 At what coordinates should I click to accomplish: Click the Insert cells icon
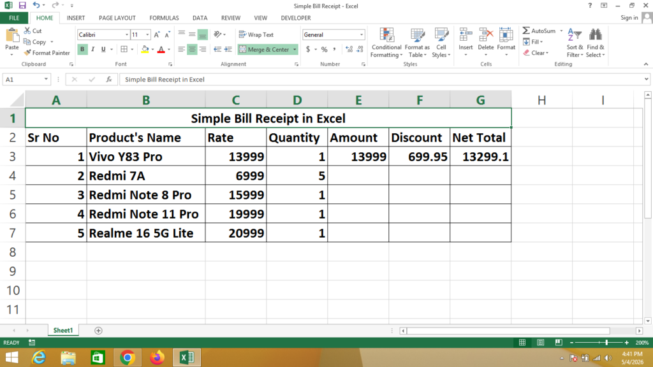[466, 36]
